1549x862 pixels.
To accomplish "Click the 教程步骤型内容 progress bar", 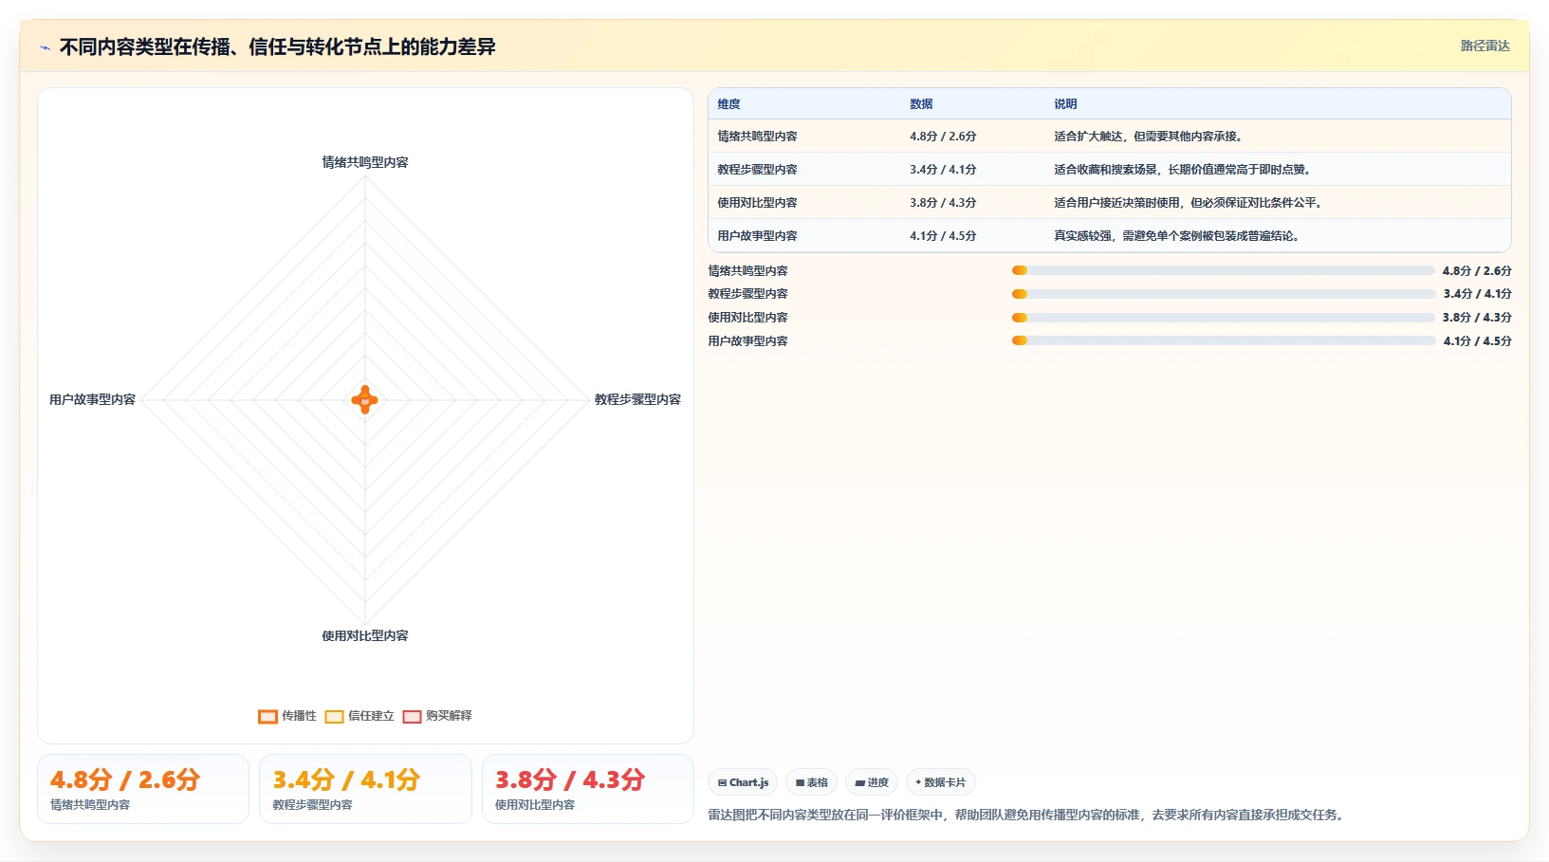I will 1223,294.
